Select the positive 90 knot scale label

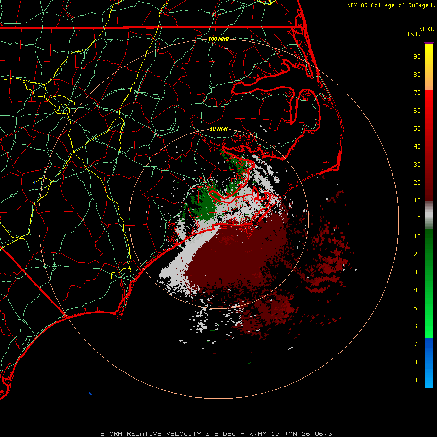(x=417, y=57)
